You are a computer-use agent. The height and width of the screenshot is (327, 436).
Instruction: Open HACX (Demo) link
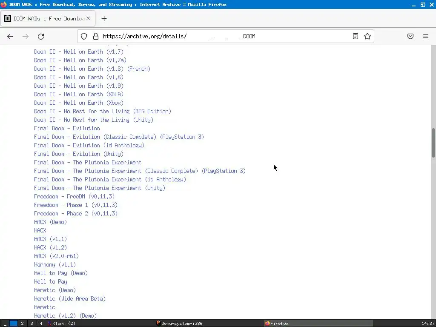click(50, 222)
